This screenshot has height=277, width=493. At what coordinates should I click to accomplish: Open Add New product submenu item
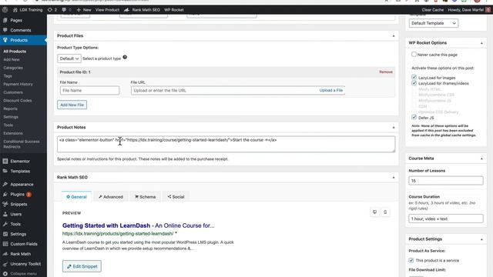click(12, 59)
